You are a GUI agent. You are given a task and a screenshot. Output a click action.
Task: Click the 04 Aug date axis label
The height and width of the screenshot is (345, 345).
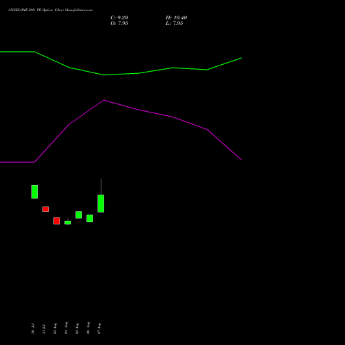[x=66, y=328]
